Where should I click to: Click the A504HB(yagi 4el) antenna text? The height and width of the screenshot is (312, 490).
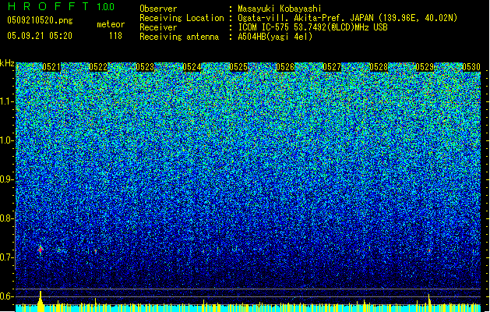click(x=275, y=37)
